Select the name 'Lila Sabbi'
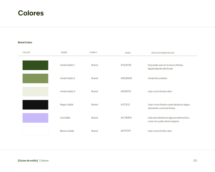The image size is (215, 172). coord(65,118)
